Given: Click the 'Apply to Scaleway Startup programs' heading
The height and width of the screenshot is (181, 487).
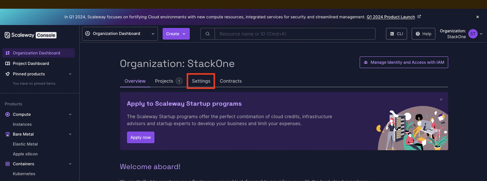Looking at the screenshot, I should pos(184,104).
